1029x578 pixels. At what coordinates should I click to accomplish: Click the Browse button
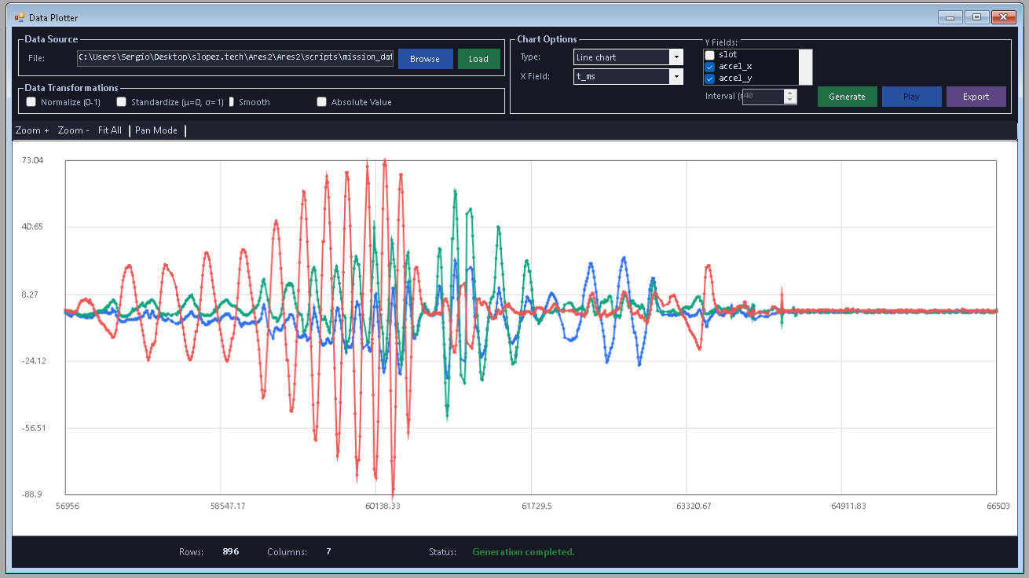click(x=425, y=59)
